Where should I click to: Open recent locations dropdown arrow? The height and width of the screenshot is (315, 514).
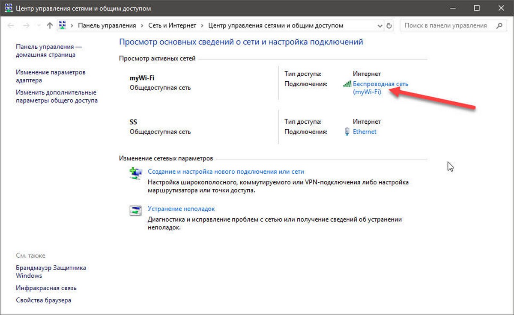[x=38, y=26]
